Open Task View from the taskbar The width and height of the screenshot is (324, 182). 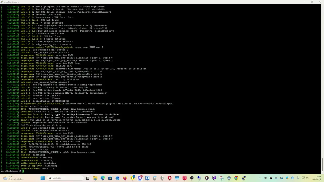point(87,178)
